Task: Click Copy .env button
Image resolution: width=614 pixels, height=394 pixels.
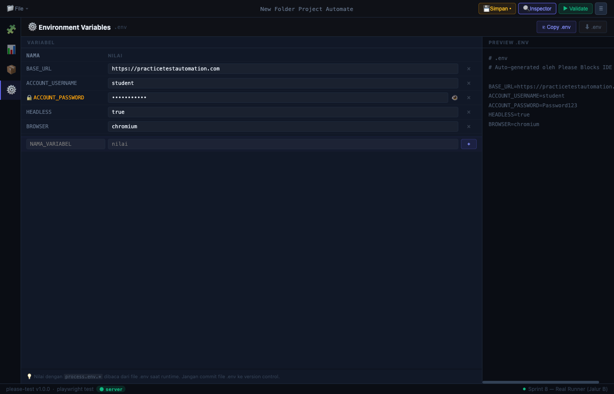Action: point(556,27)
